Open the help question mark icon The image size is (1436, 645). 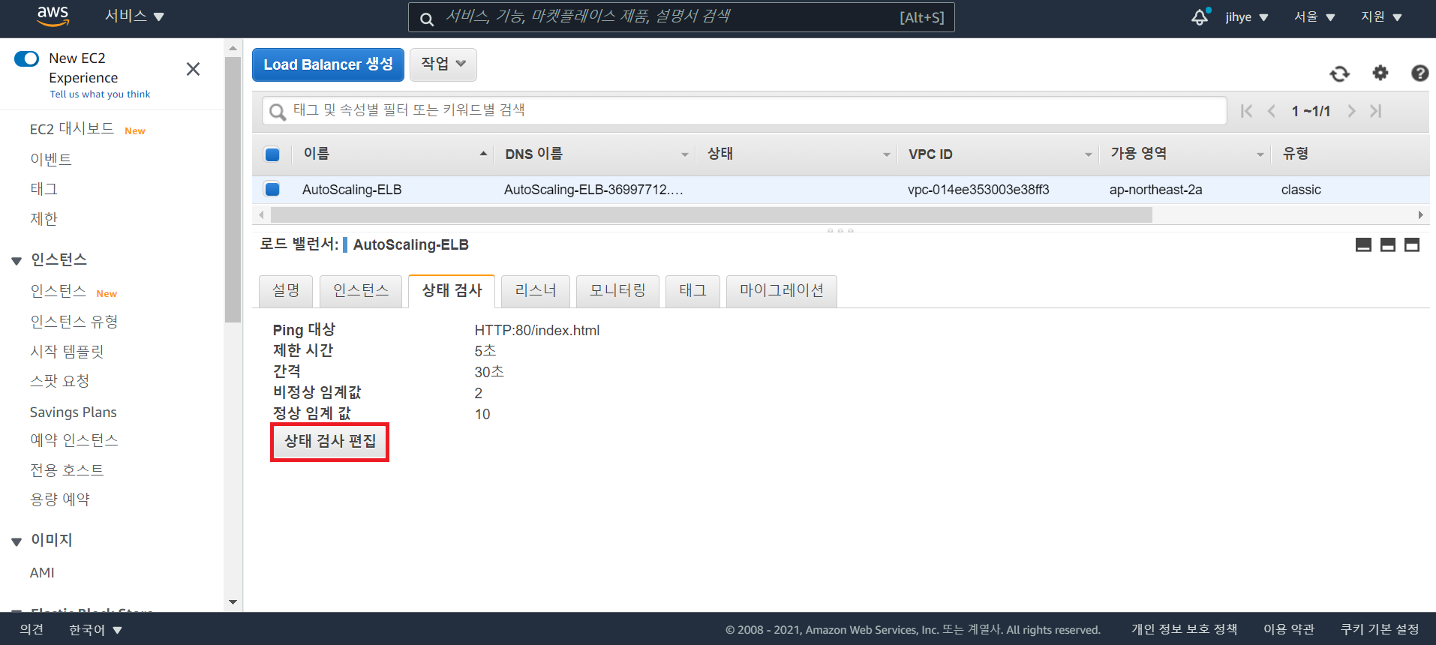(1419, 73)
